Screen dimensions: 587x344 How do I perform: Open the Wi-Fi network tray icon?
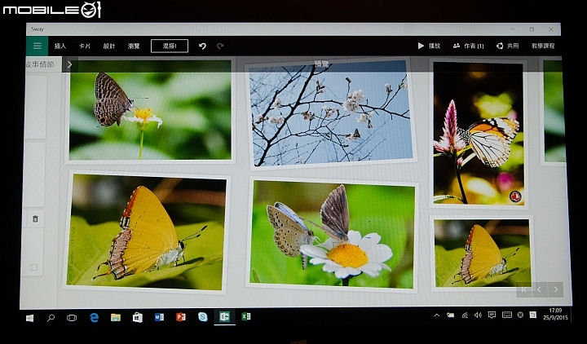pyautogui.click(x=465, y=315)
